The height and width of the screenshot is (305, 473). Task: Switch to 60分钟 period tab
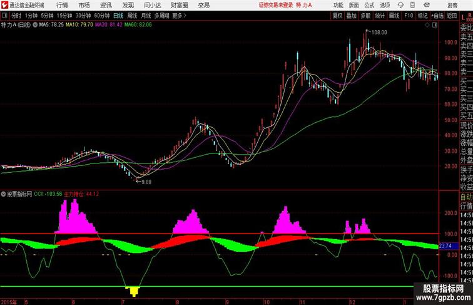click(x=101, y=16)
